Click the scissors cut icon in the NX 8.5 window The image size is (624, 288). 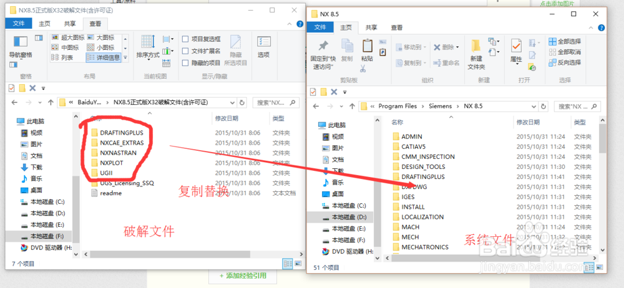[363, 69]
